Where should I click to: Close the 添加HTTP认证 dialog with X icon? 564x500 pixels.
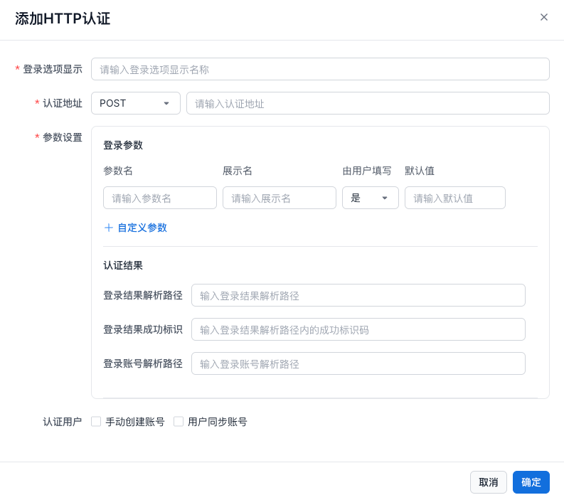tap(544, 17)
